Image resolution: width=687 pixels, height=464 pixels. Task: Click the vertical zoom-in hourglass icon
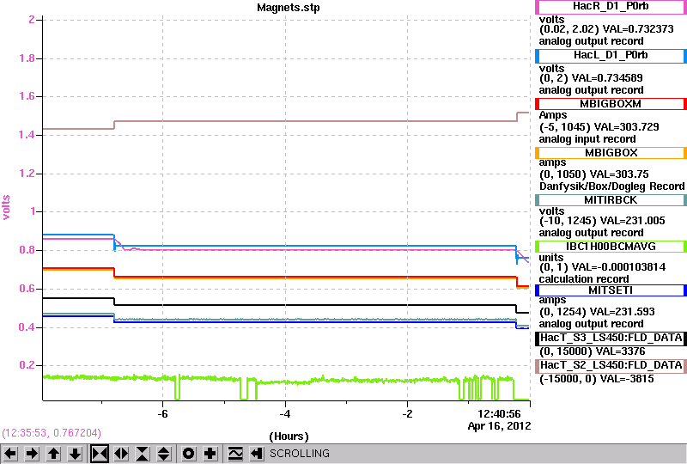tap(143, 454)
